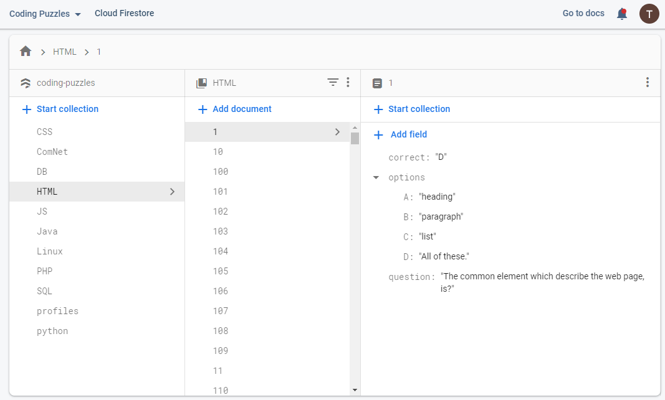This screenshot has height=400, width=665.
Task: Click the Go to docs link
Action: coord(583,13)
